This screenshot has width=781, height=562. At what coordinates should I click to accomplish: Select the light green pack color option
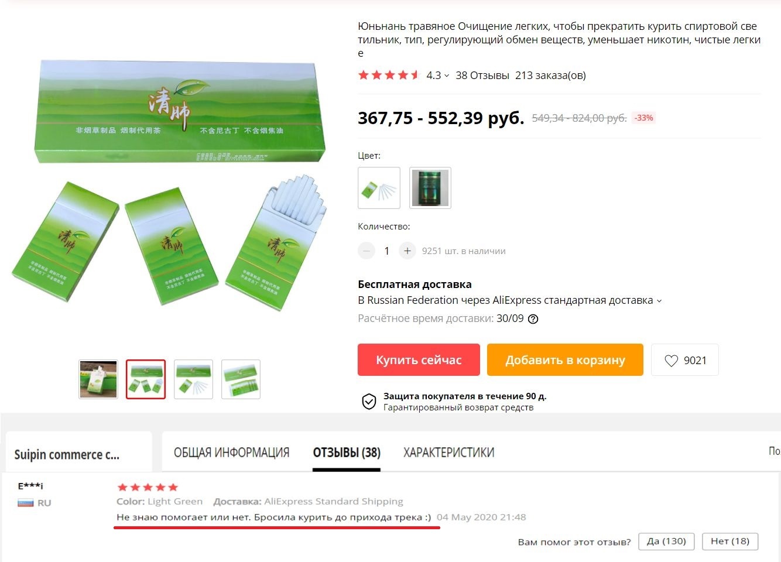[379, 188]
